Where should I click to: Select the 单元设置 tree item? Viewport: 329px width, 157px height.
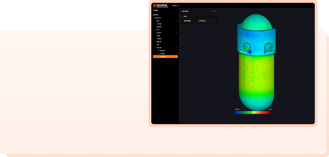(x=159, y=24)
